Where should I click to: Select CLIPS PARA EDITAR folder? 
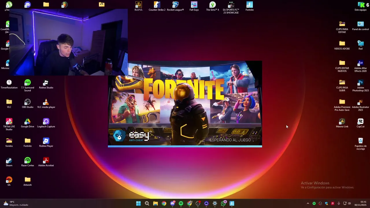[342, 27]
